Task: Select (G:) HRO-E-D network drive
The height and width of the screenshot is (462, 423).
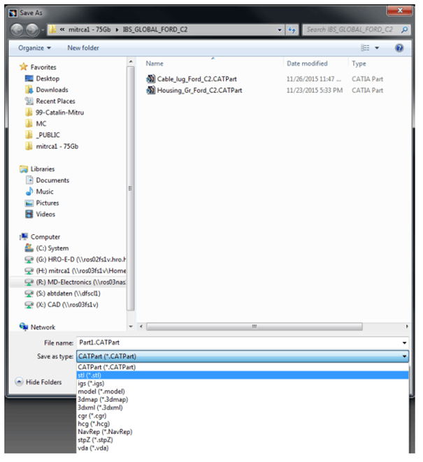Action: (x=81, y=259)
